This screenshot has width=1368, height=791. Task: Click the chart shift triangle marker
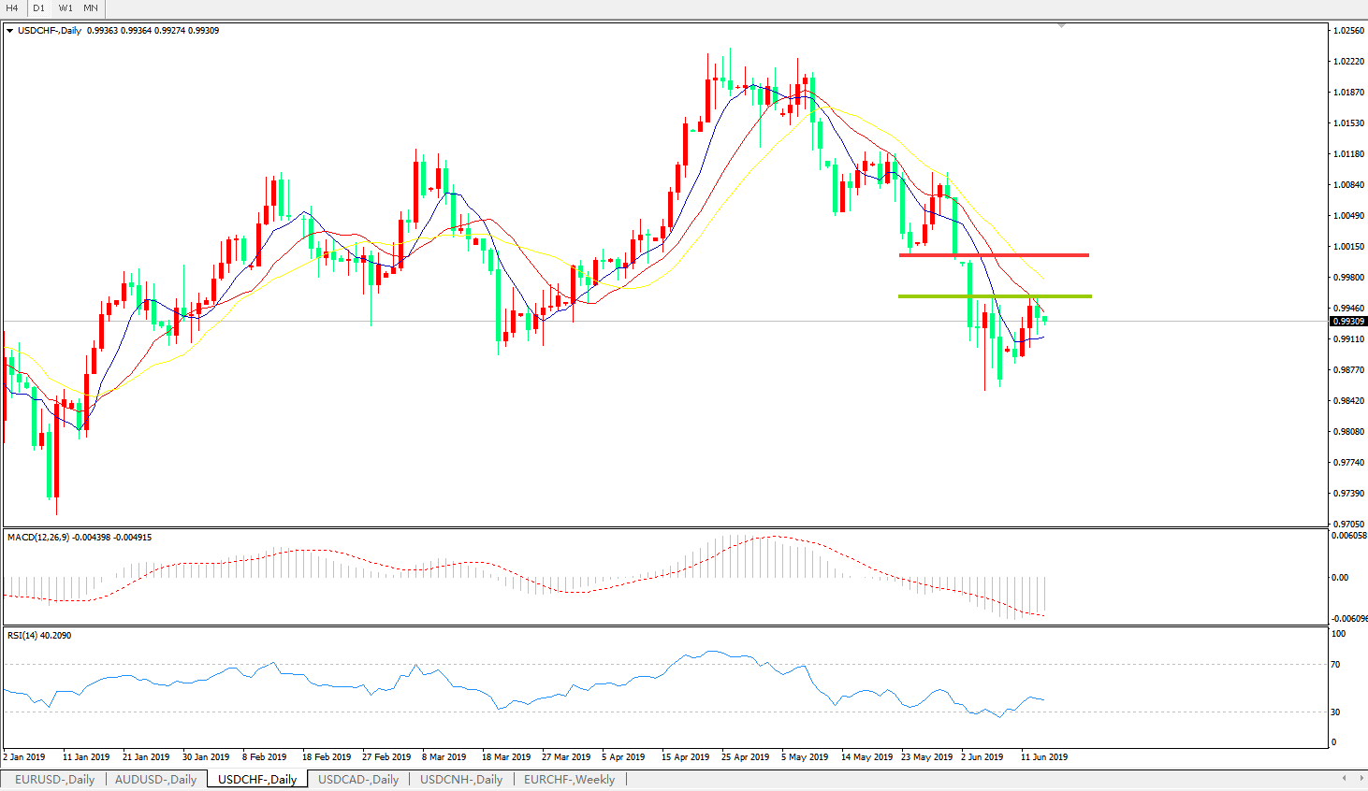click(1061, 25)
